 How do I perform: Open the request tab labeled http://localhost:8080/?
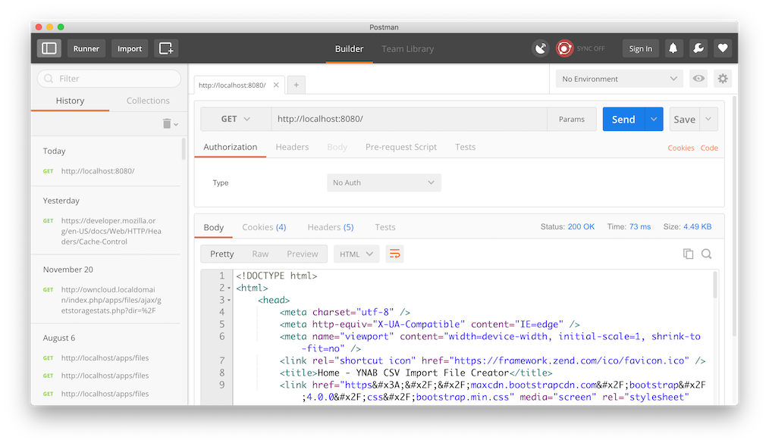[x=233, y=85]
